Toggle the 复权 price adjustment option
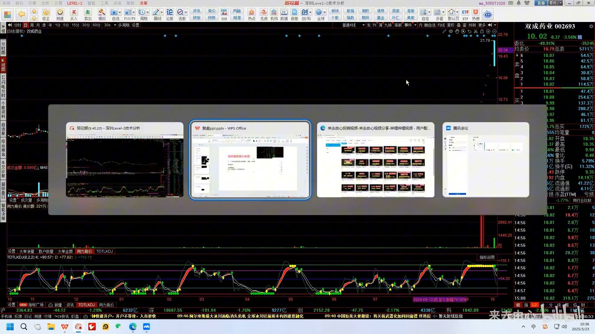Viewport: 595px width, 334px height. tap(451, 25)
